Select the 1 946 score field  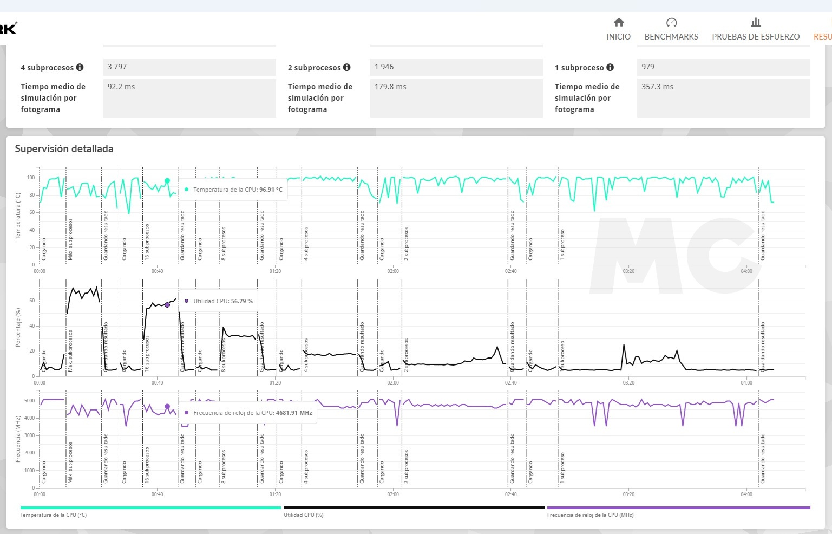[456, 67]
